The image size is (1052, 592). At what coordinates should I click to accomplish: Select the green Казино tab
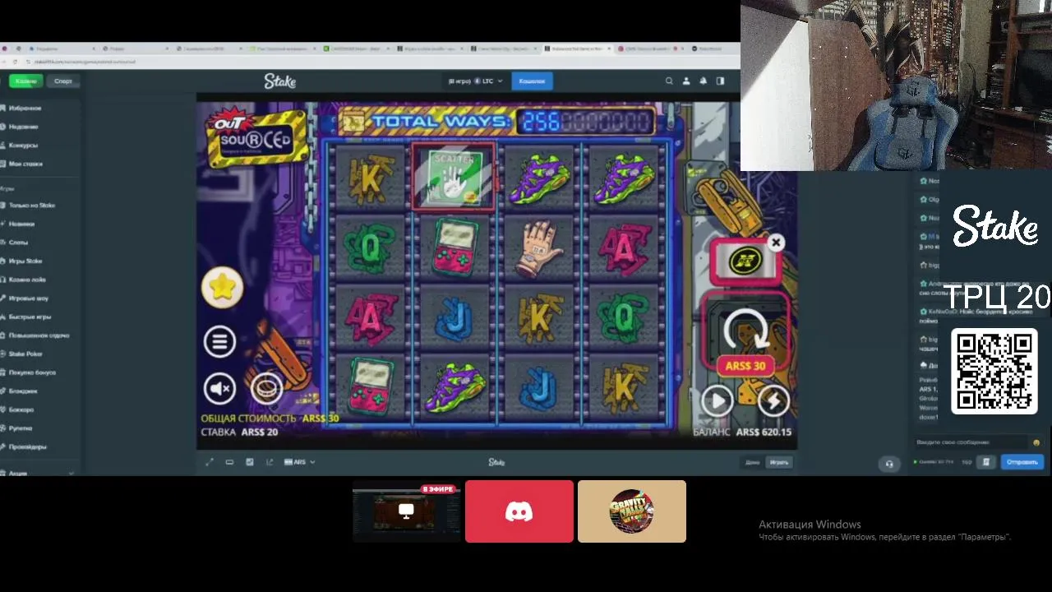(25, 81)
